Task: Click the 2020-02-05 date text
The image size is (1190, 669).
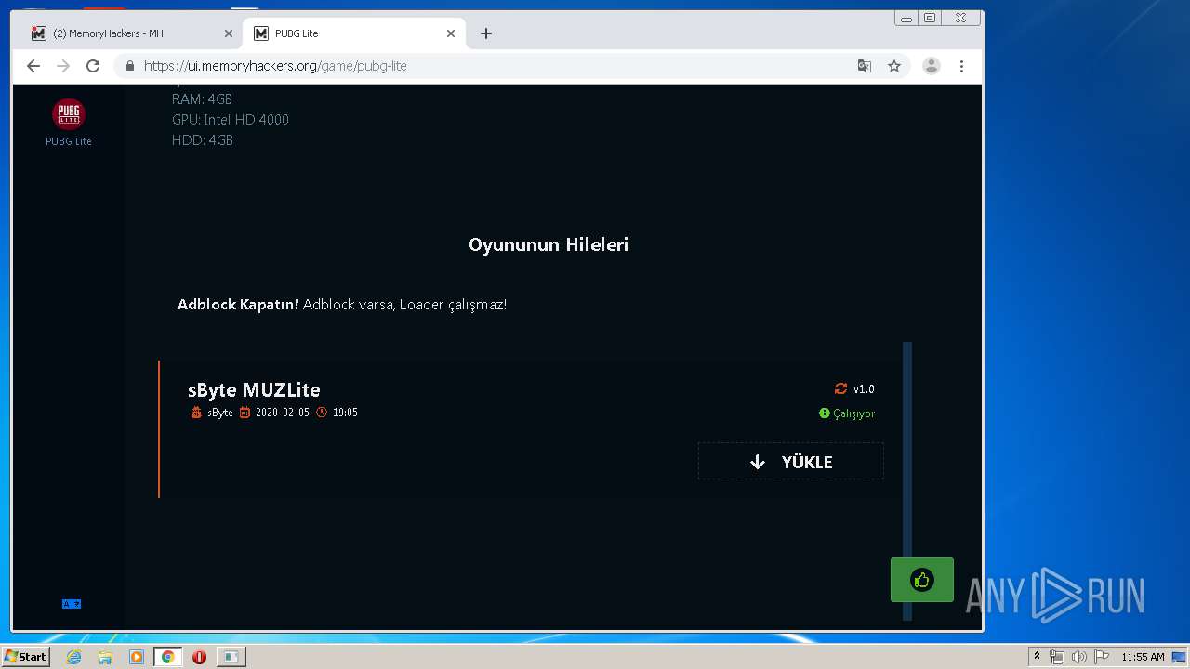Action: point(283,413)
